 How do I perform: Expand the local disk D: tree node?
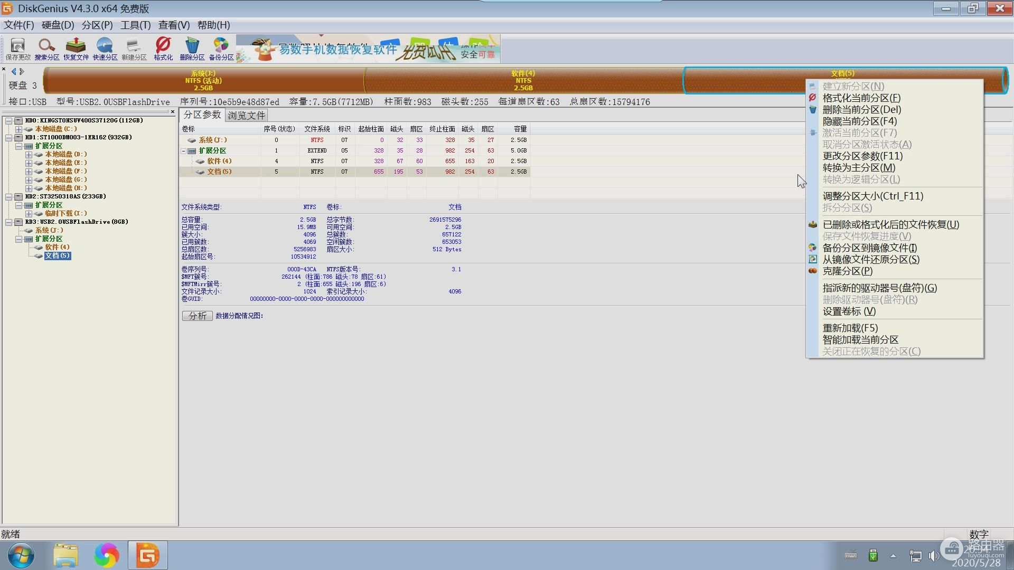(29, 155)
